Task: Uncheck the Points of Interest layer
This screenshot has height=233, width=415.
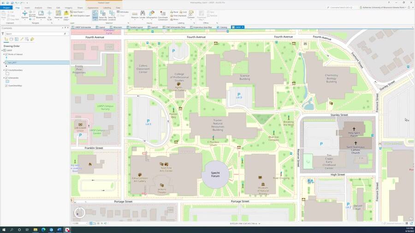Action: (x=6, y=54)
